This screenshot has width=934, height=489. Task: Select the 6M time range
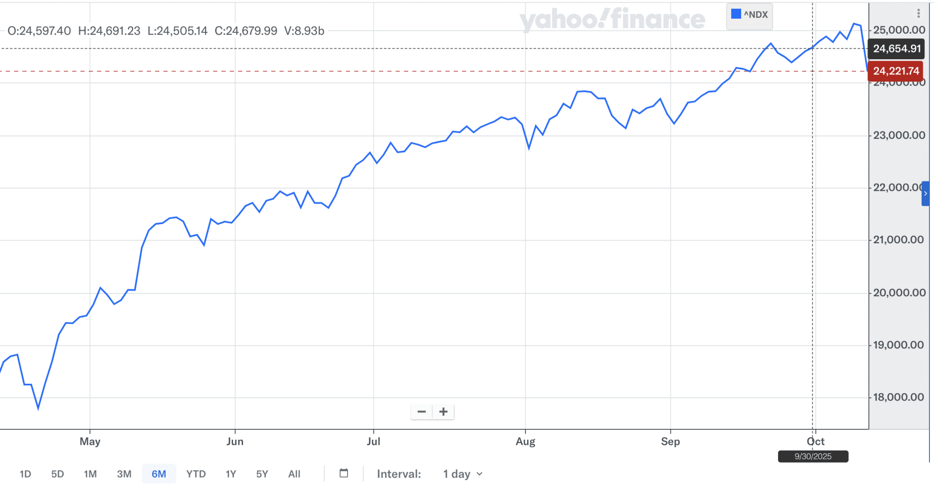pyautogui.click(x=159, y=474)
